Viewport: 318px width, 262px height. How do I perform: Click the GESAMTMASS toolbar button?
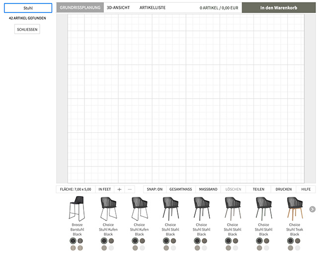pos(180,189)
